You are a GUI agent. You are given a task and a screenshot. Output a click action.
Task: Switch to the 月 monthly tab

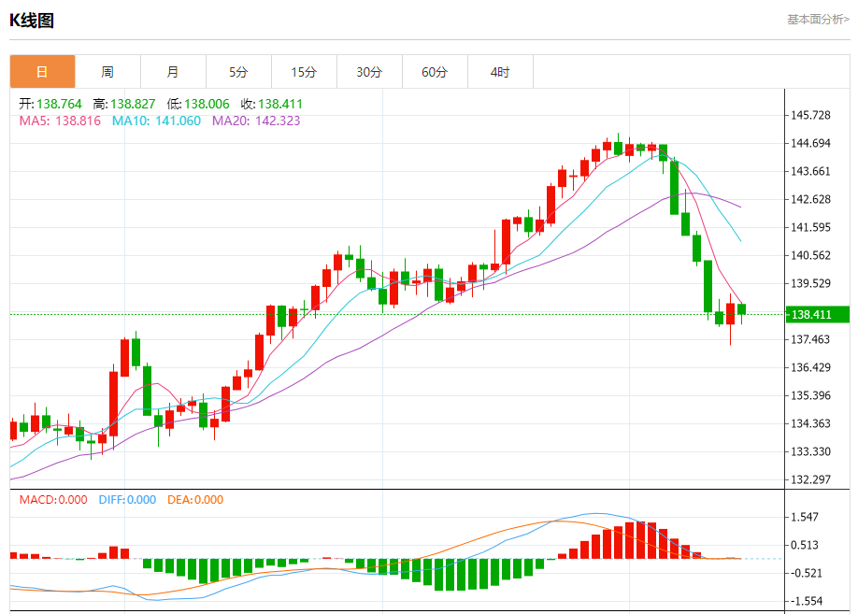[173, 72]
